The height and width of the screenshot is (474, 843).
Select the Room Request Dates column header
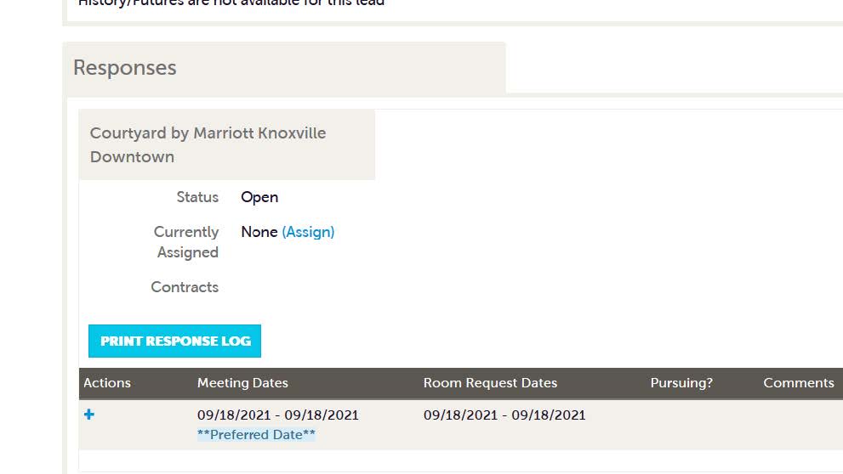[x=490, y=383]
